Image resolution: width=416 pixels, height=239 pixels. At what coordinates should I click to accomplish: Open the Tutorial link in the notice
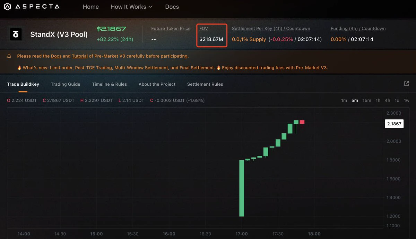click(x=80, y=56)
